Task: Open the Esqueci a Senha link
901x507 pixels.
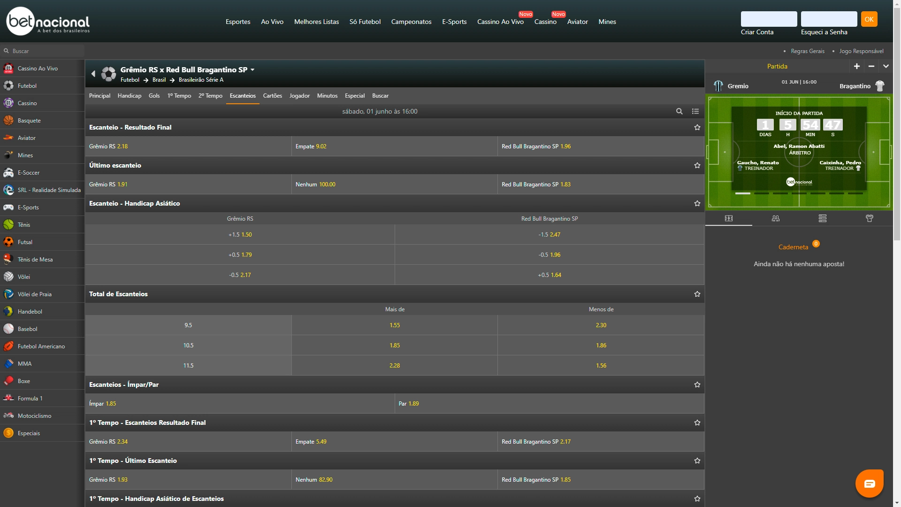Action: click(x=824, y=32)
